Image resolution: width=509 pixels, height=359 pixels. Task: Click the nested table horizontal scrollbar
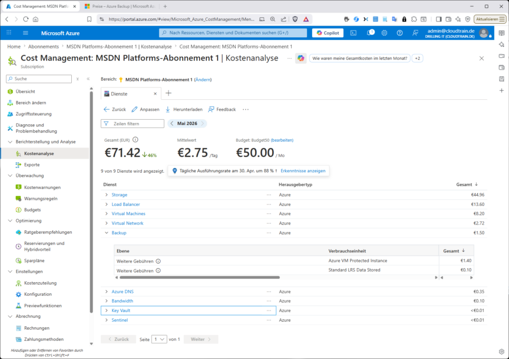200,277
